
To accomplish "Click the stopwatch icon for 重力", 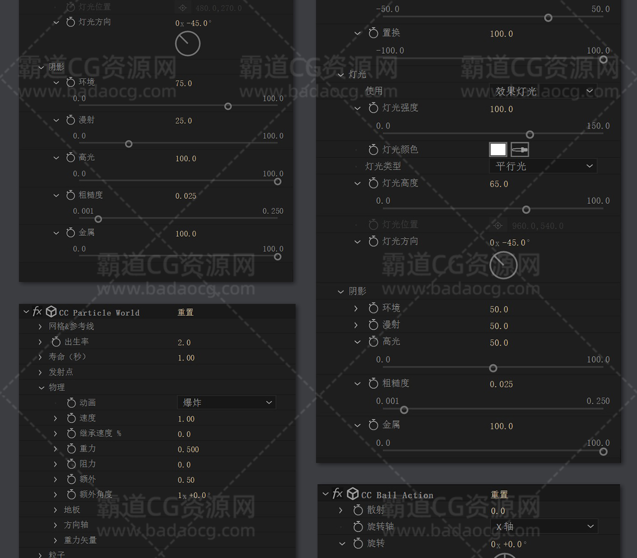I will coord(71,449).
